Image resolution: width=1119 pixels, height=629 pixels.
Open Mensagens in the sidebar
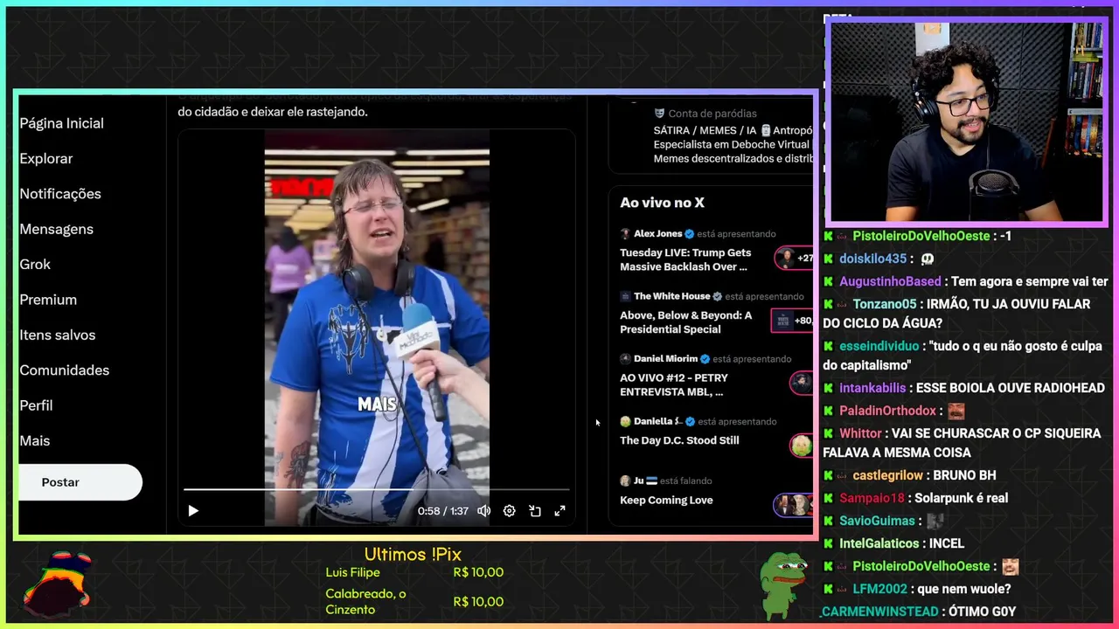point(56,229)
